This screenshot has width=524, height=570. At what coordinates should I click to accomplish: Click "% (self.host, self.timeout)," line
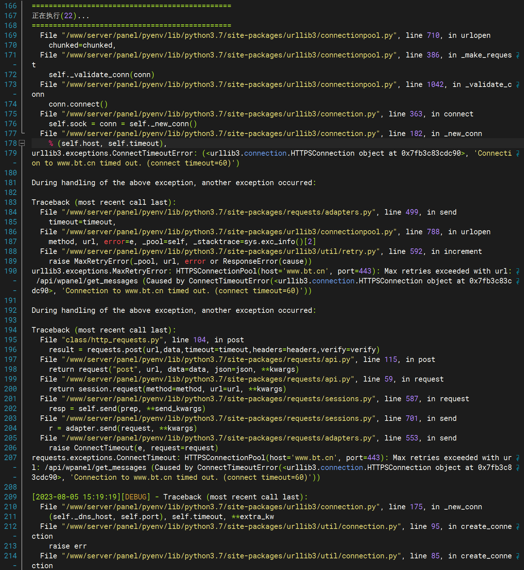108,143
